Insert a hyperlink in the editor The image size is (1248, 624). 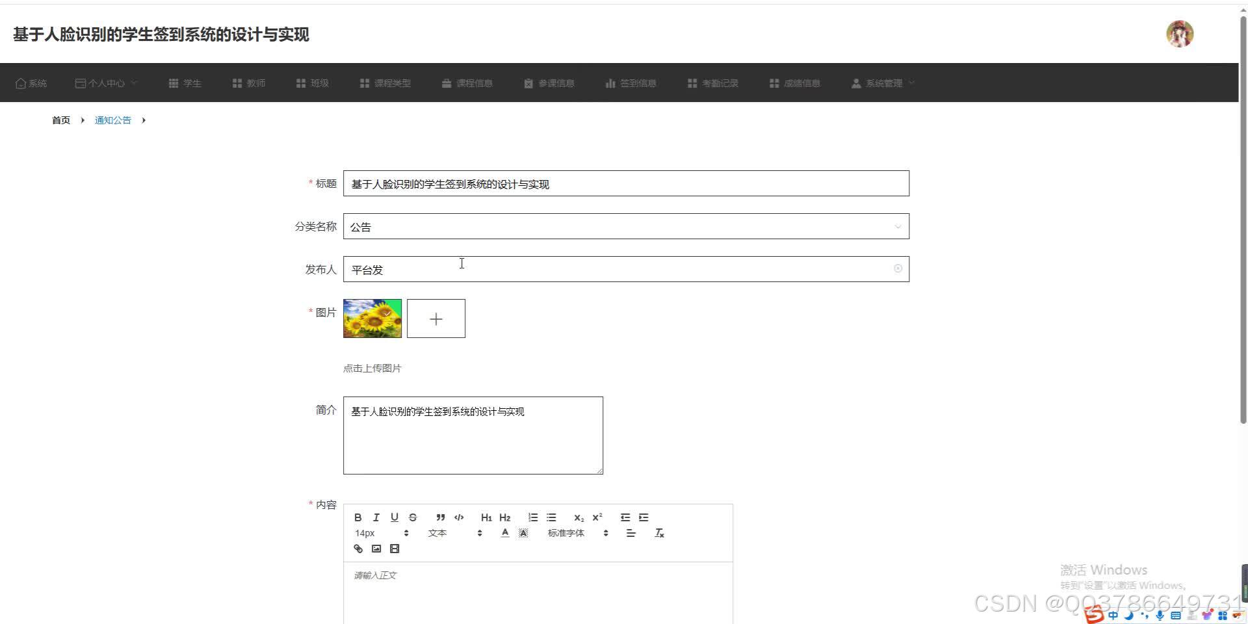[357, 549]
